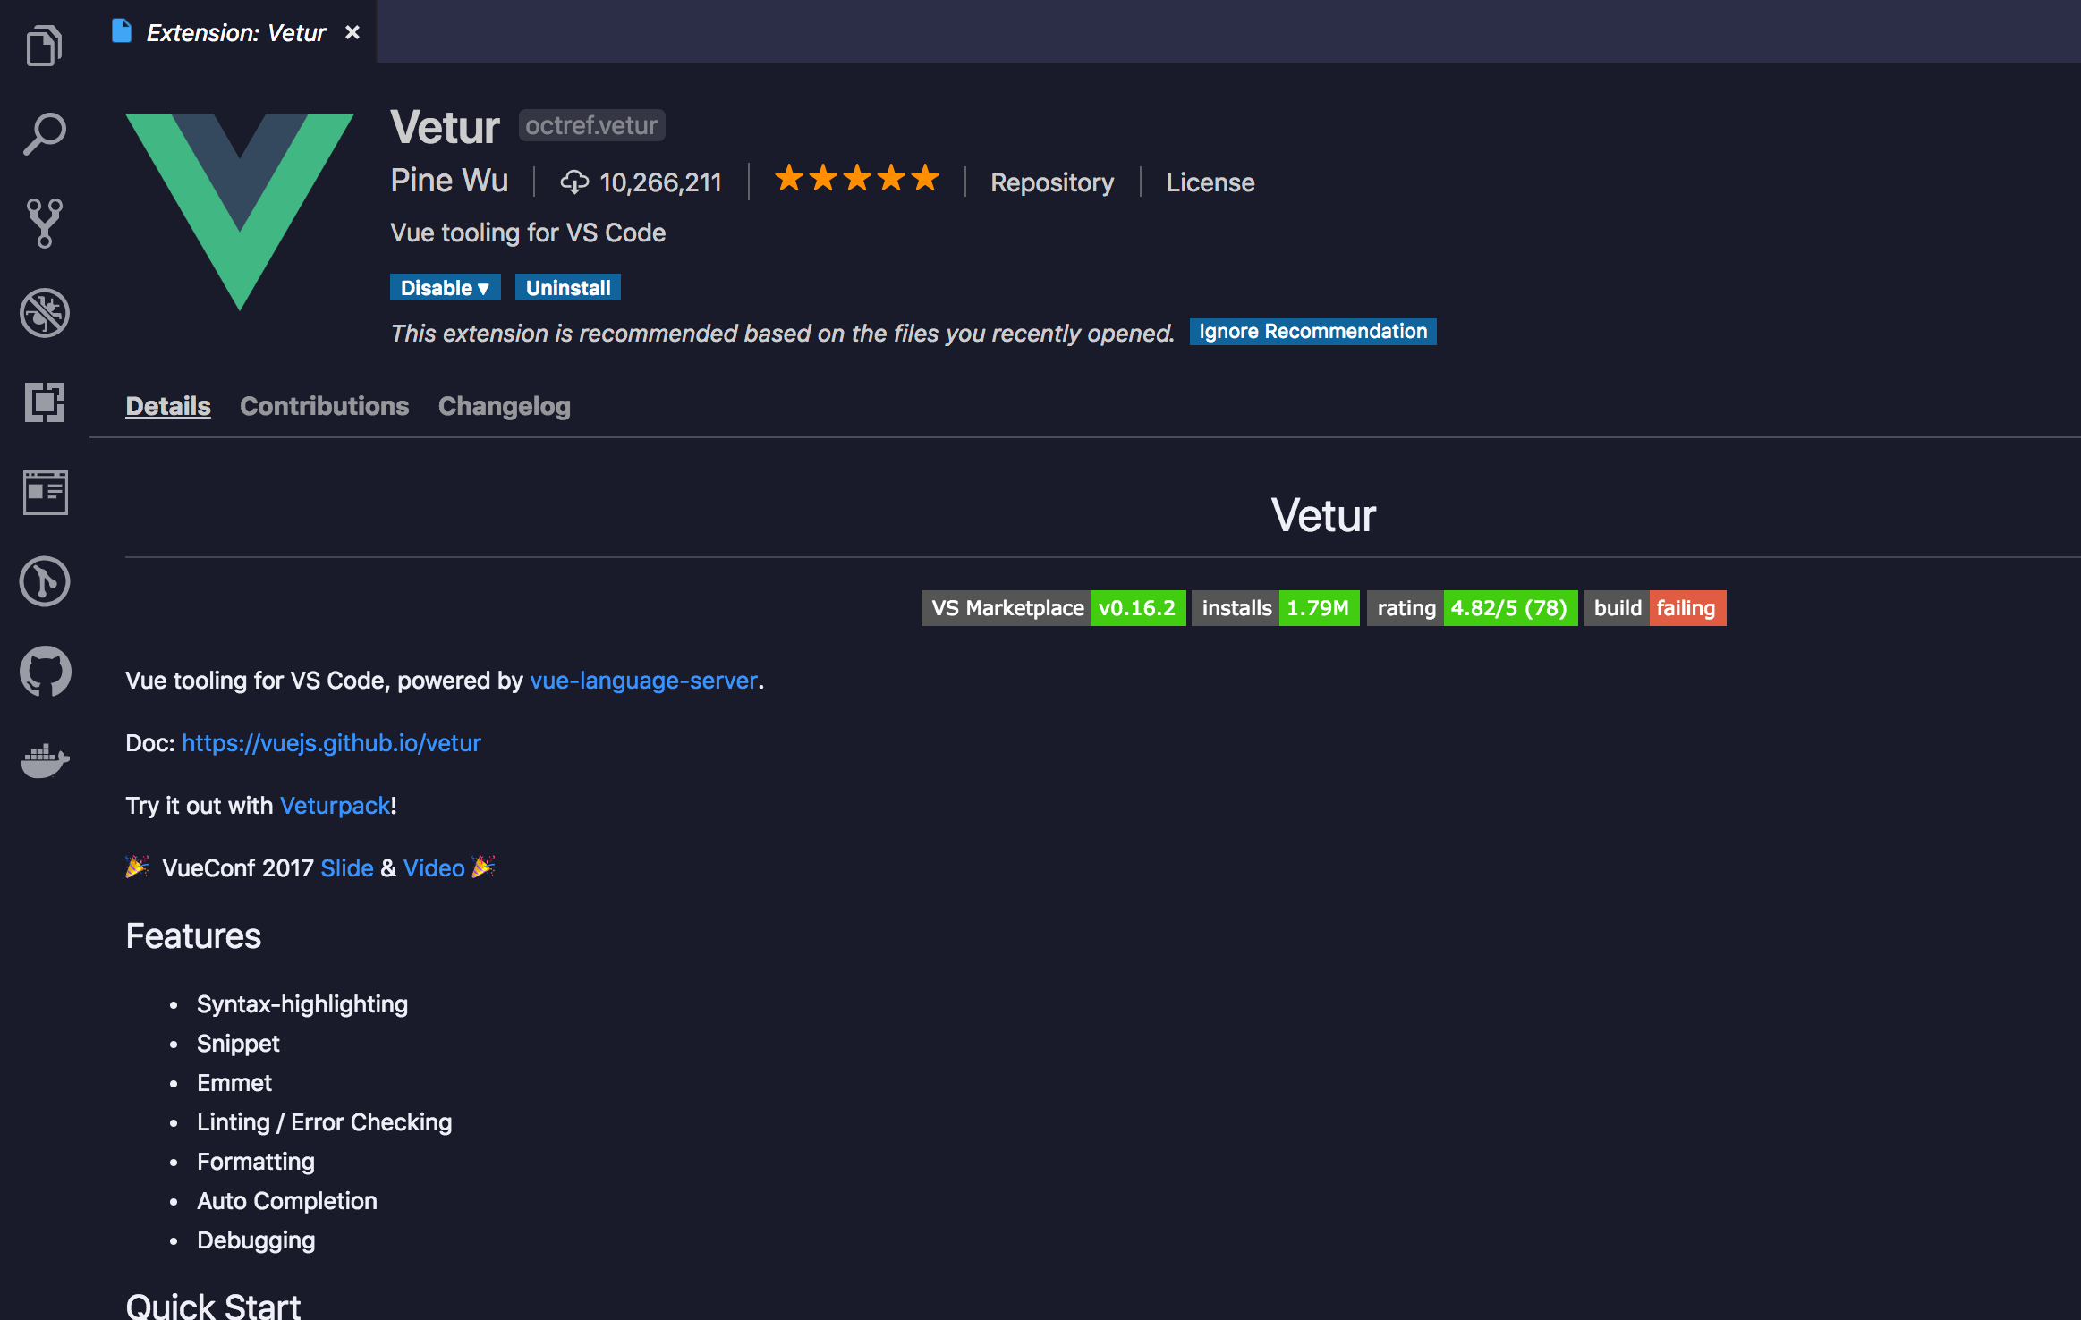Open the Search panel
The width and height of the screenshot is (2081, 1320).
(x=45, y=132)
